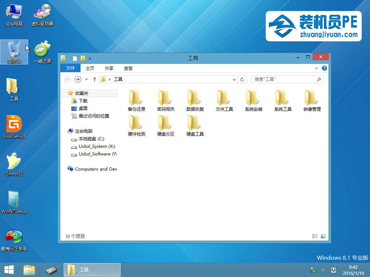Launch DiskGenius from the desktop
The height and width of the screenshot is (277, 370).
pos(14,127)
